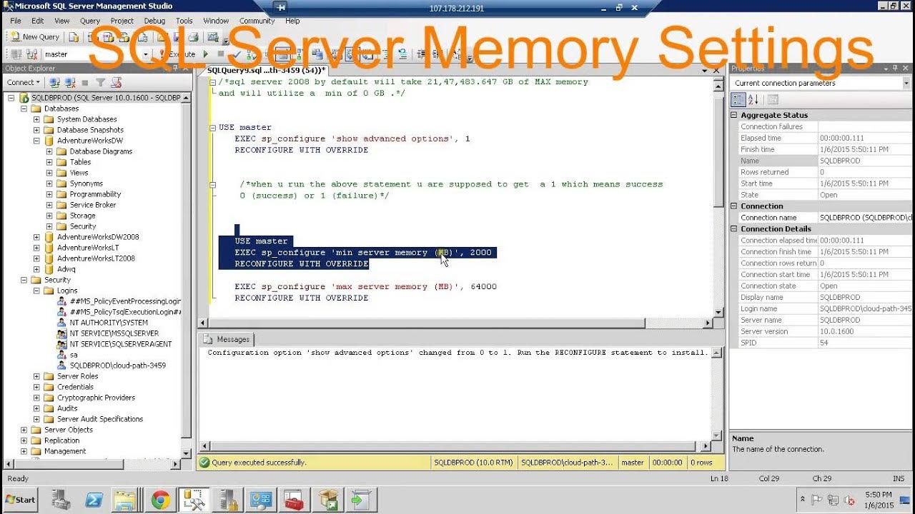Expand the Server Roles folder
Screen dimensions: 915x514
click(x=36, y=376)
